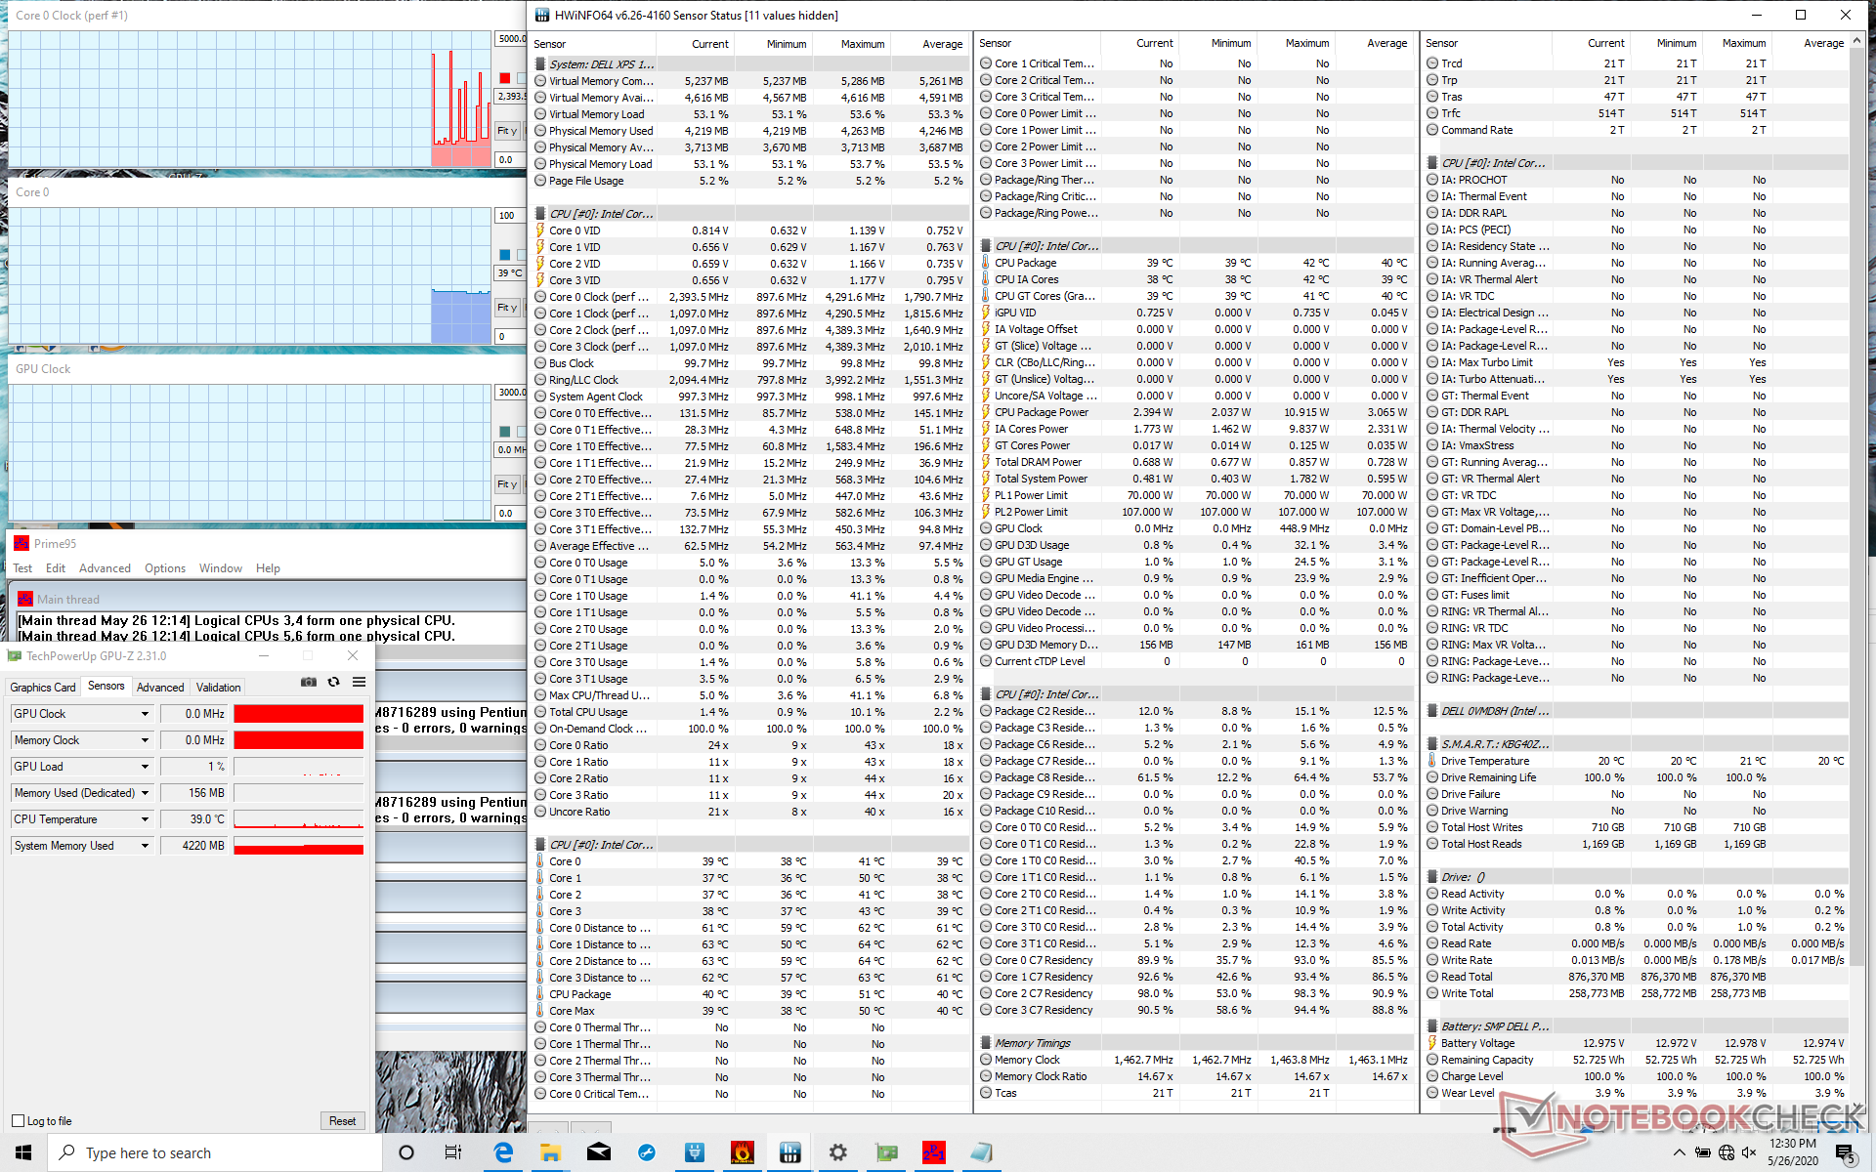Viewport: 1876px width, 1172px height.
Task: Click the HWiNFO taskbar icon
Action: coord(789,1152)
